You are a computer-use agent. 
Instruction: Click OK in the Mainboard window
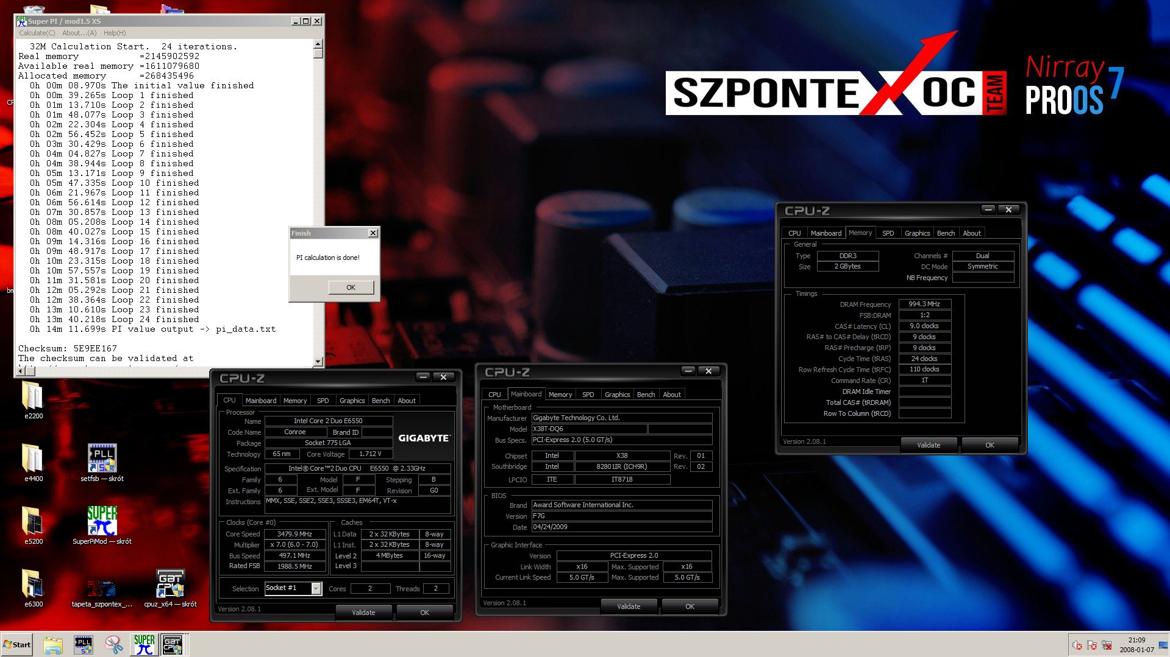point(690,606)
